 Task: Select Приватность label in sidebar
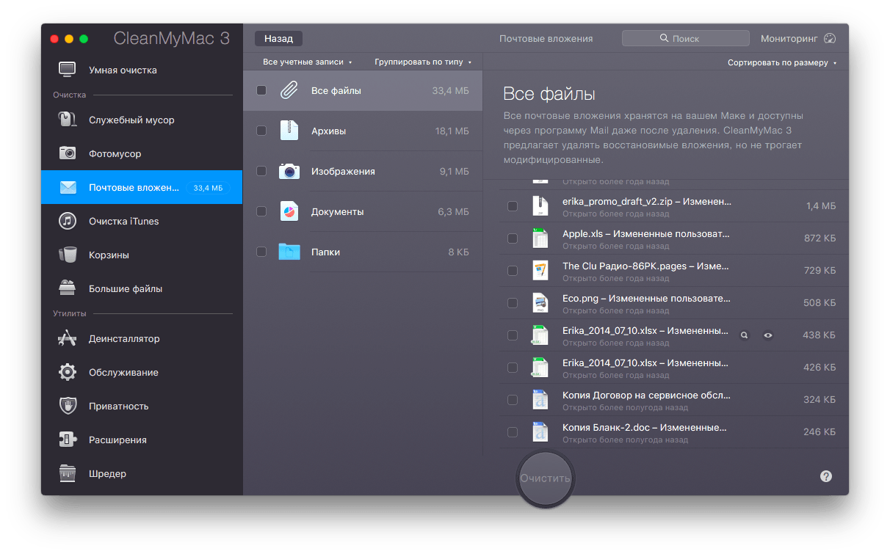(119, 406)
